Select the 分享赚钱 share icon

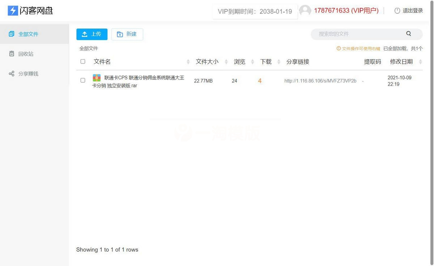coord(11,73)
